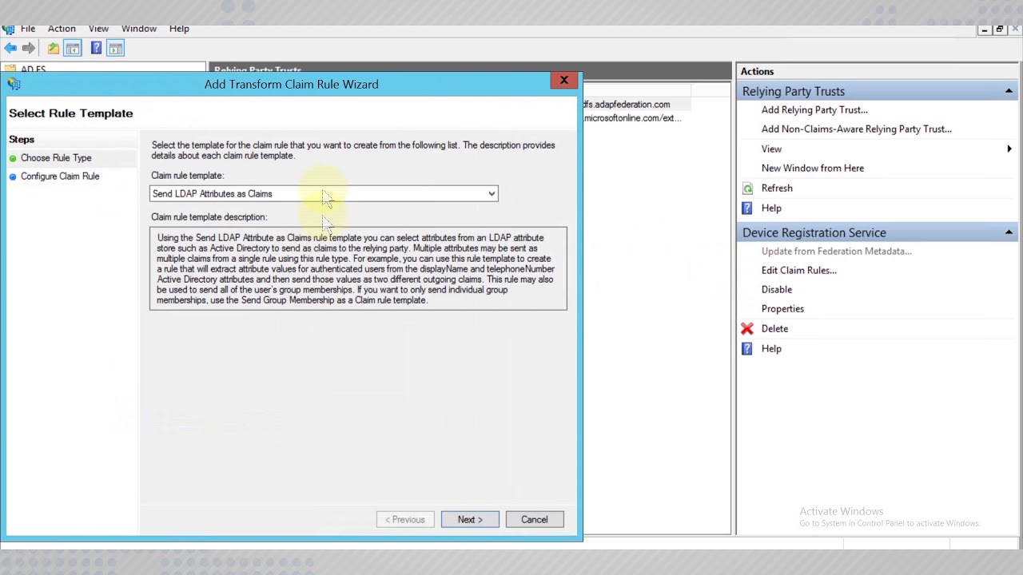
Task: Restore down the inner MMC window
Action: pos(1000,30)
